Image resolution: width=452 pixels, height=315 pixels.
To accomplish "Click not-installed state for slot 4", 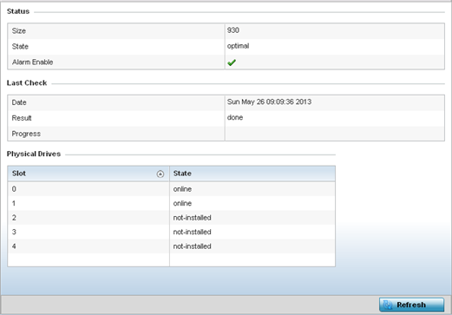I will click(192, 246).
